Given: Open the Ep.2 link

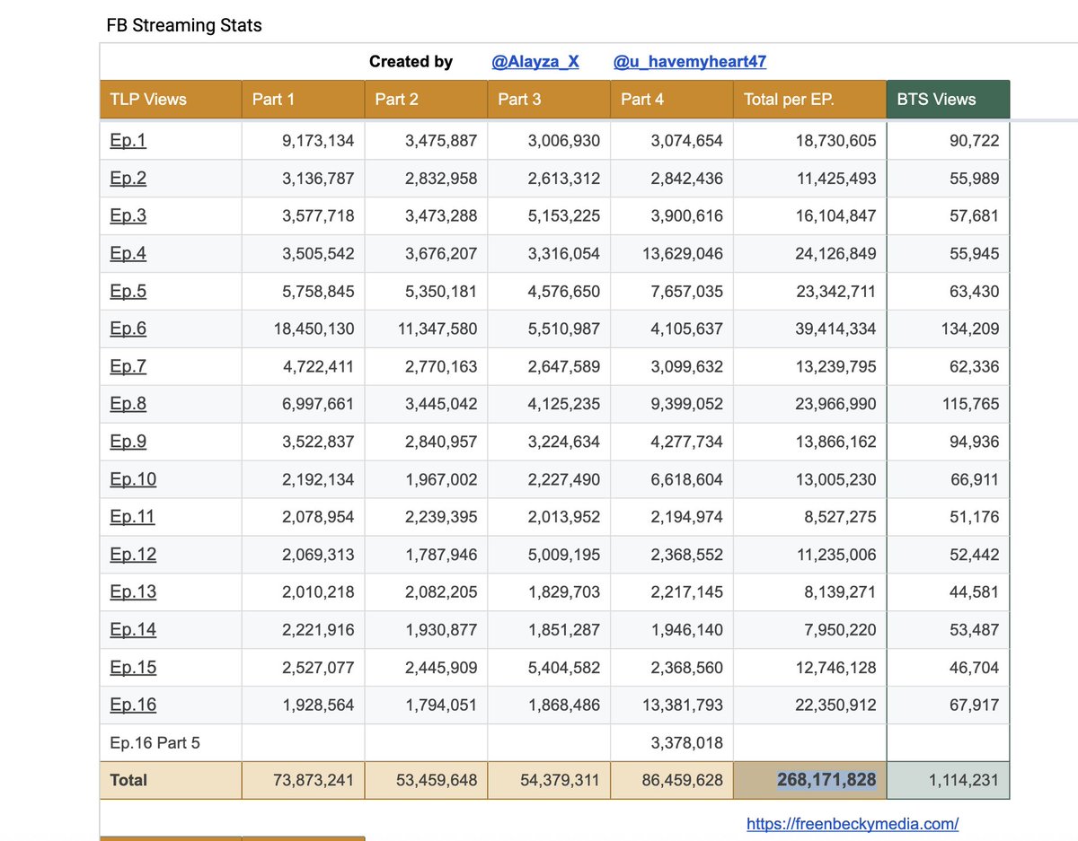Looking at the screenshot, I should pos(128,178).
